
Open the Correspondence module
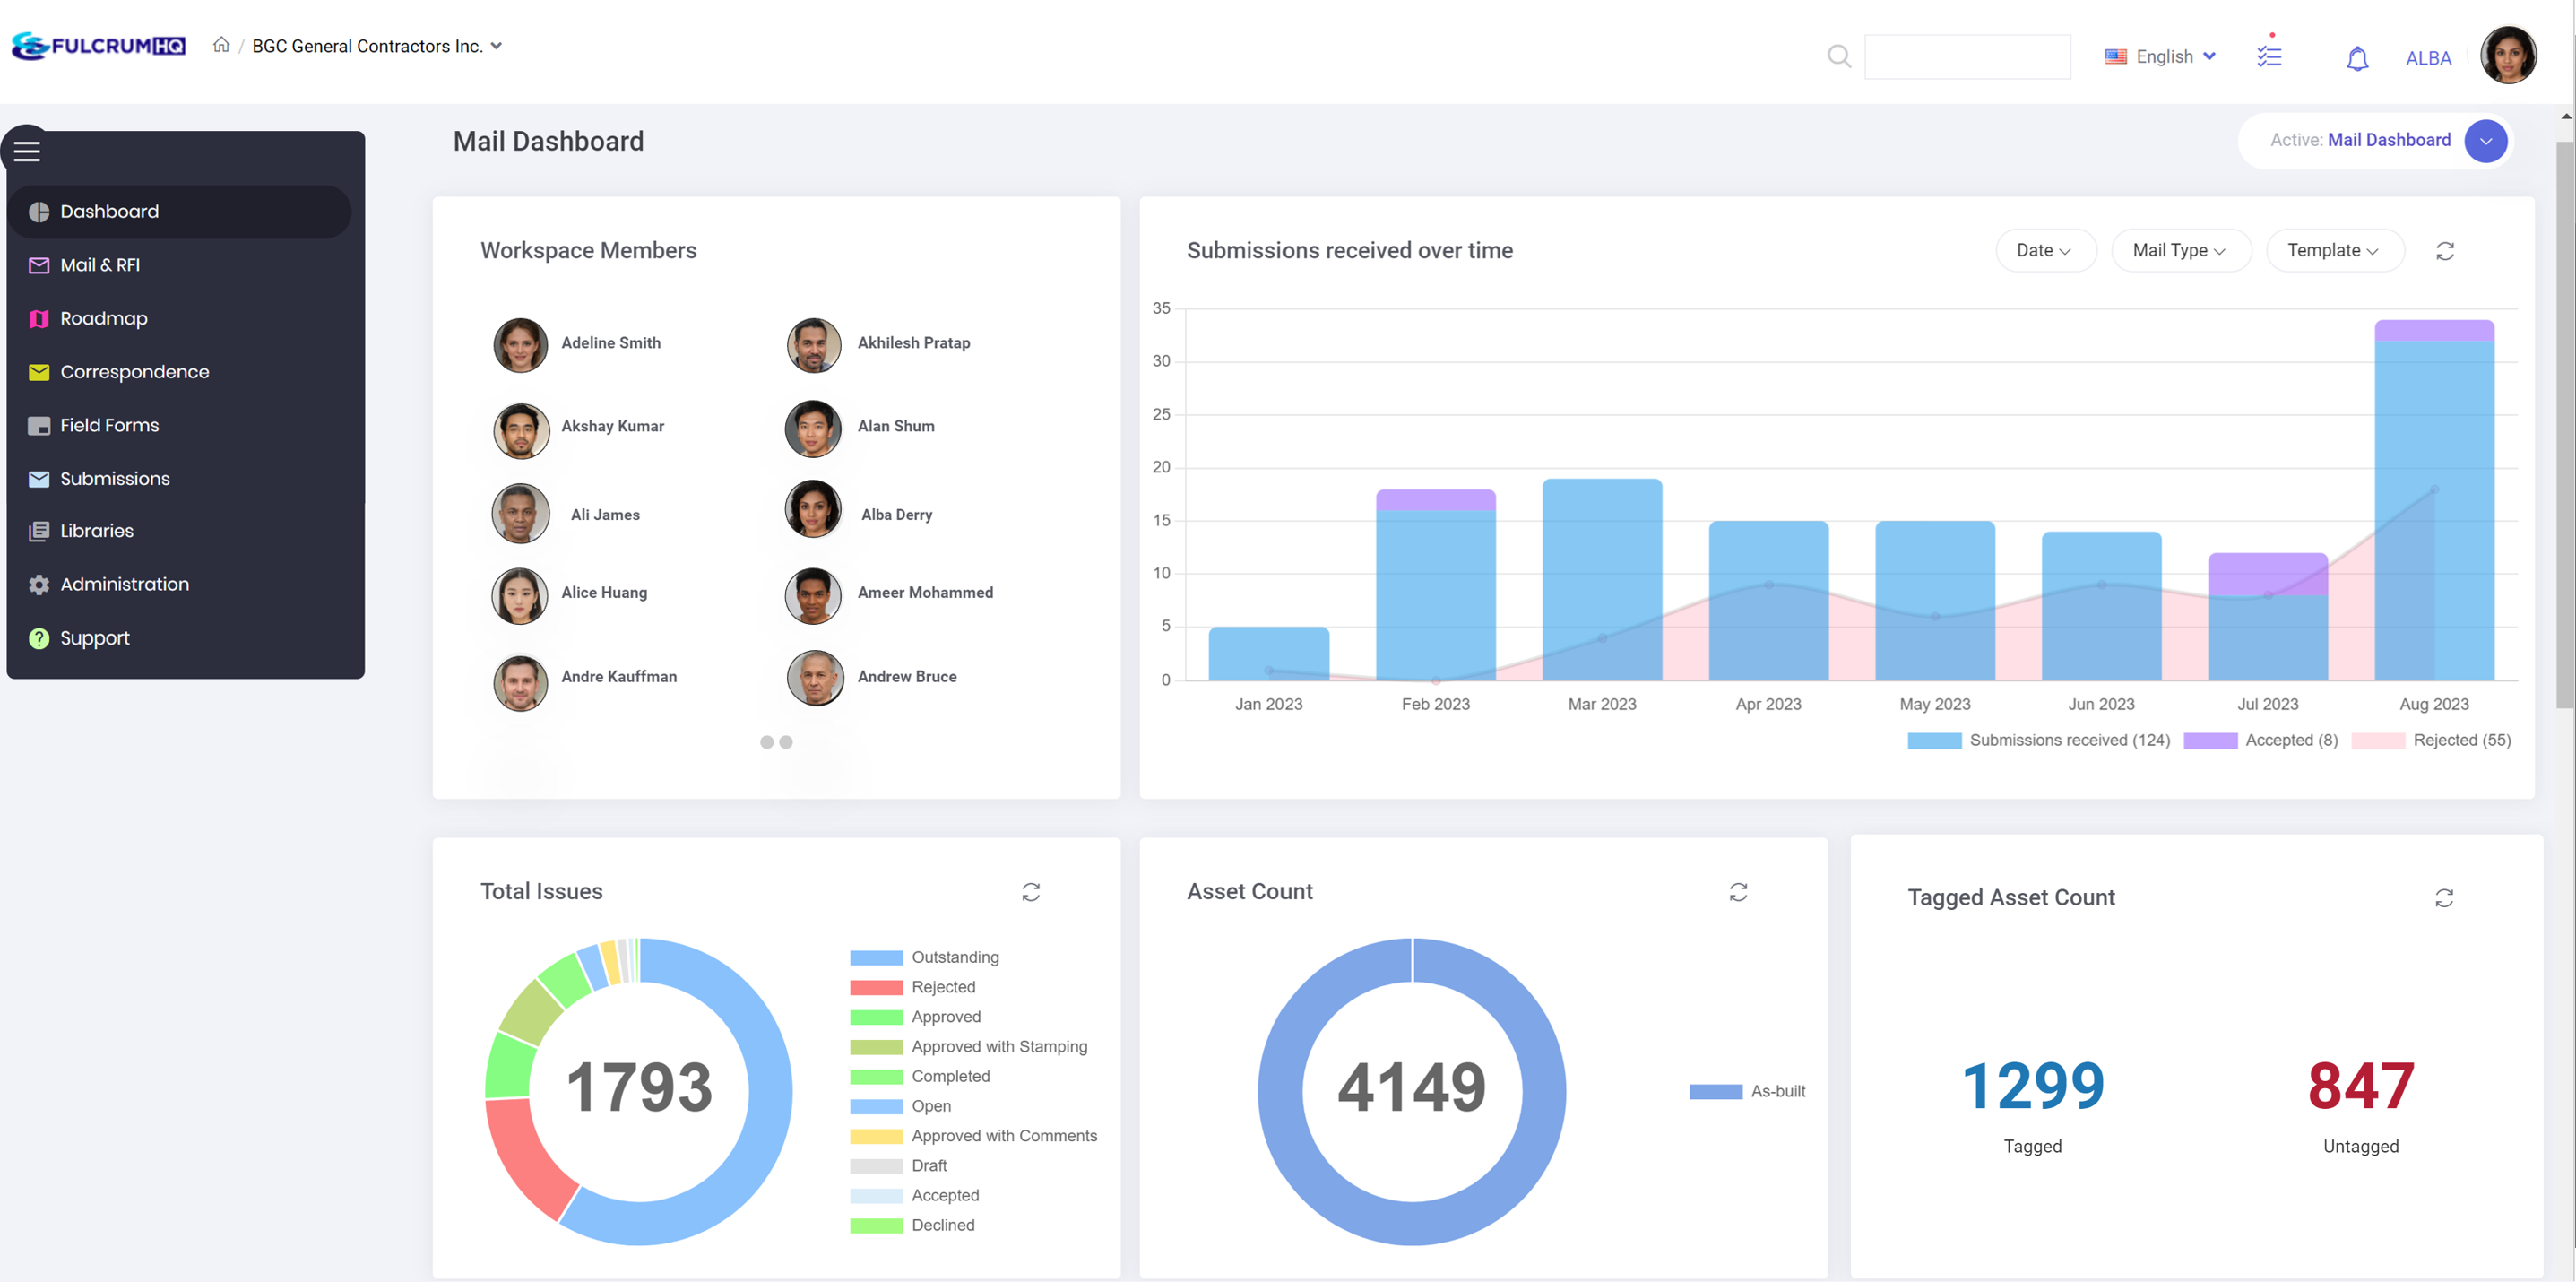pos(135,371)
